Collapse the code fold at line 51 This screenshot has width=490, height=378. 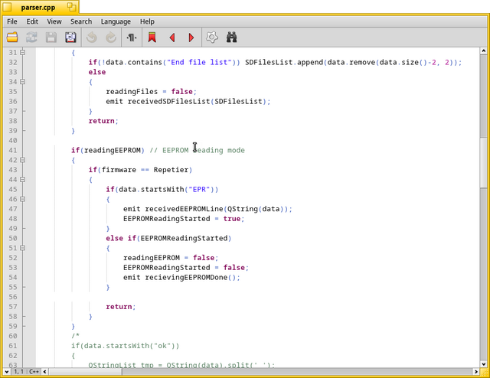tap(22, 248)
